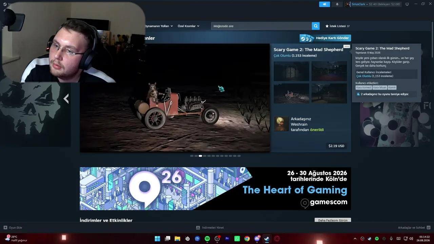Open Discord from the taskbar

click(x=257, y=239)
